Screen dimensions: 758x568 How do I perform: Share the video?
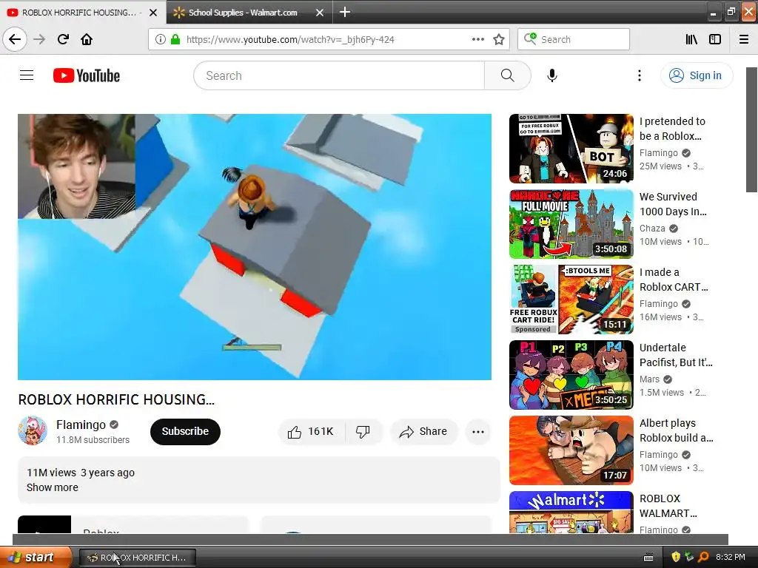423,431
